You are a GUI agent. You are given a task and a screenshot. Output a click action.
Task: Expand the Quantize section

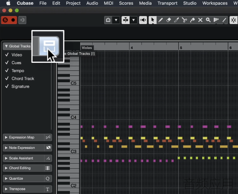coord(6,178)
